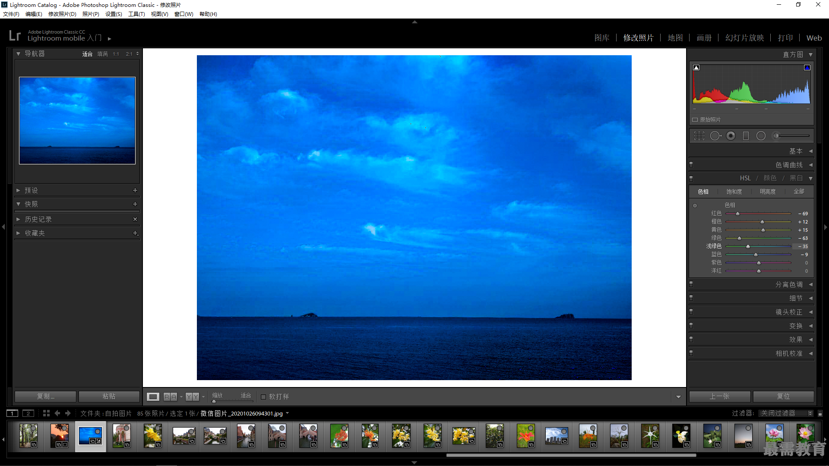
Task: Go back with the left arrow in filmstrip bar
Action: [x=57, y=413]
